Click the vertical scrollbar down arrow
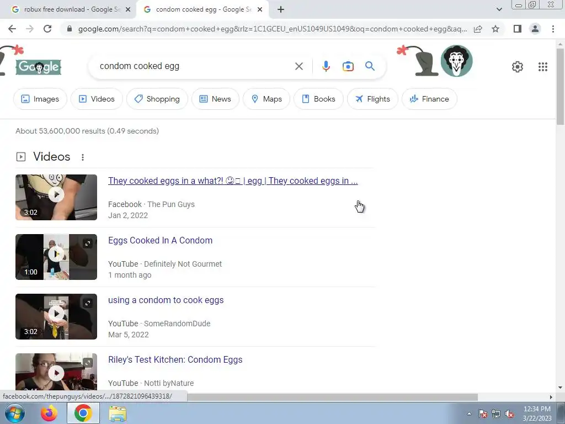Image resolution: width=565 pixels, height=424 pixels. click(560, 388)
